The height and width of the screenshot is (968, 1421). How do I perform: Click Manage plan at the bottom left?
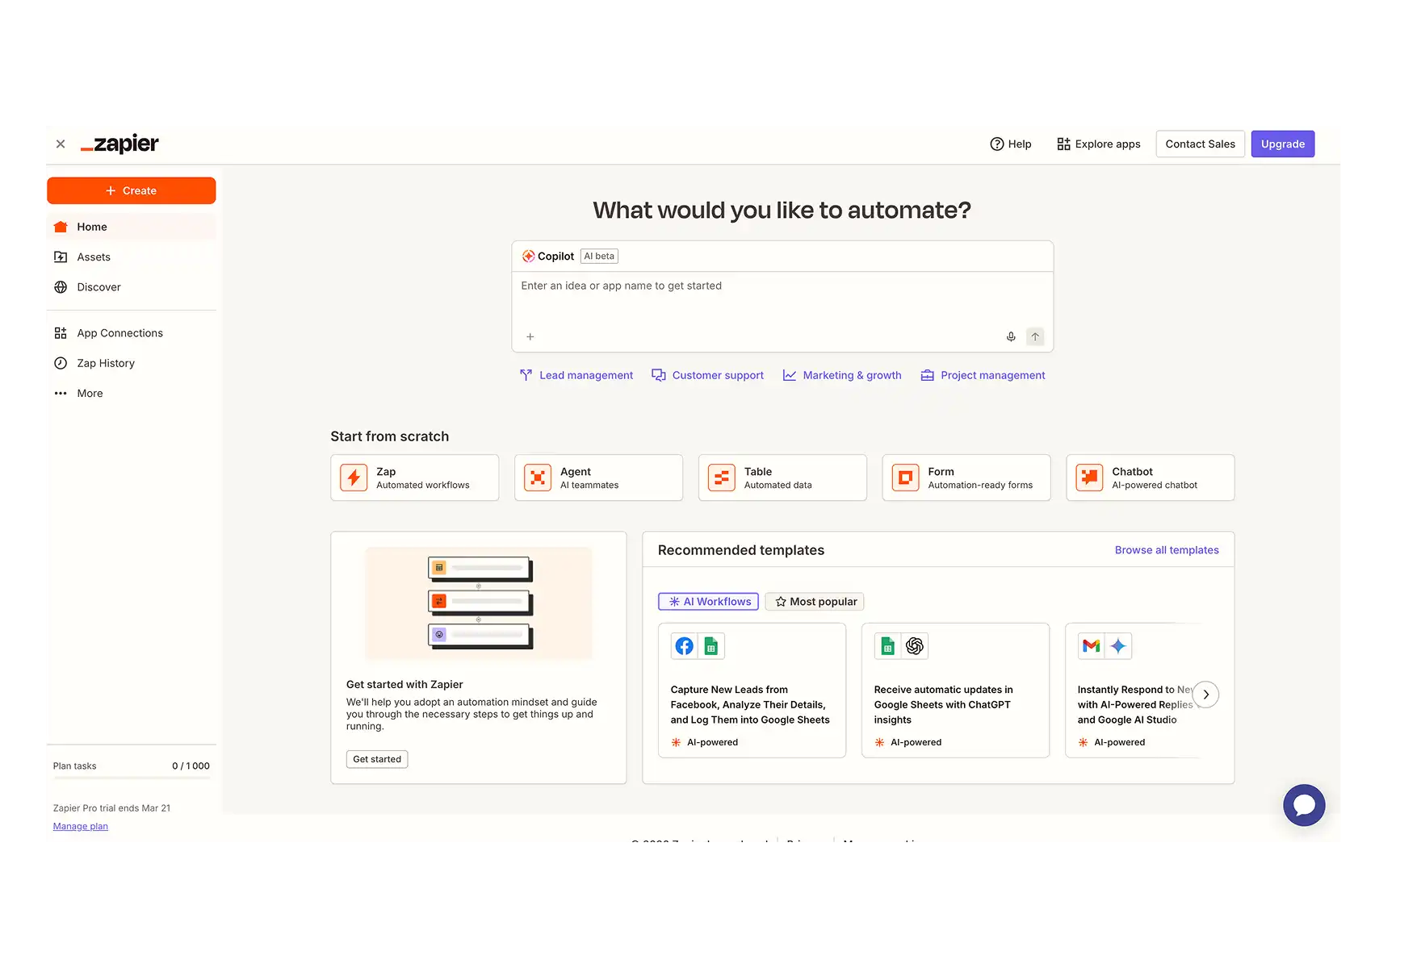80,825
